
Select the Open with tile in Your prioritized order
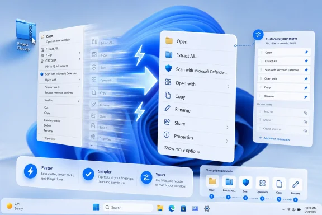[x=262, y=183]
